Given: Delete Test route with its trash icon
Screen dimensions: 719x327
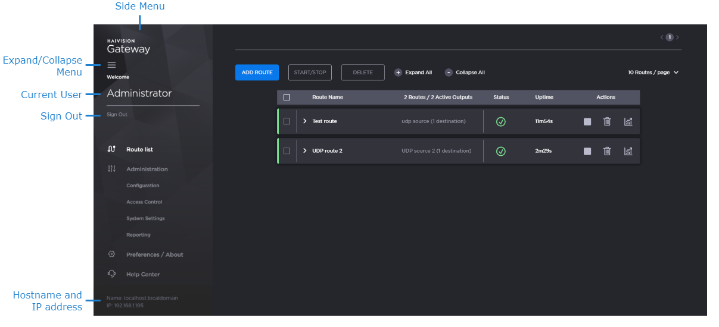Looking at the screenshot, I should pyautogui.click(x=607, y=121).
